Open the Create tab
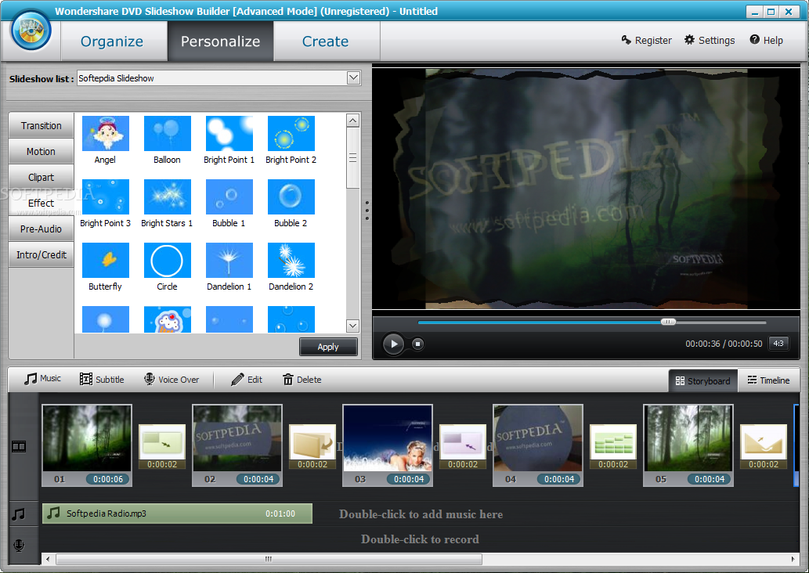This screenshot has height=573, width=809. tap(325, 41)
